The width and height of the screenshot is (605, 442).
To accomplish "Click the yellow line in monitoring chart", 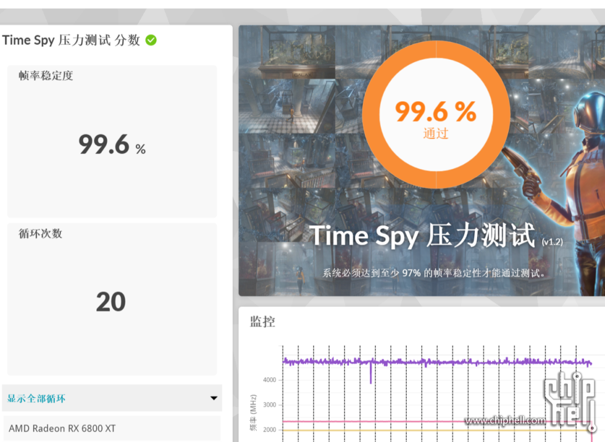I will 437,430.
